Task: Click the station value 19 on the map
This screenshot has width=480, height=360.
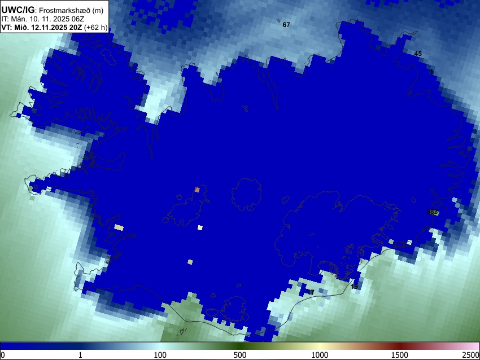Action: tap(355, 287)
